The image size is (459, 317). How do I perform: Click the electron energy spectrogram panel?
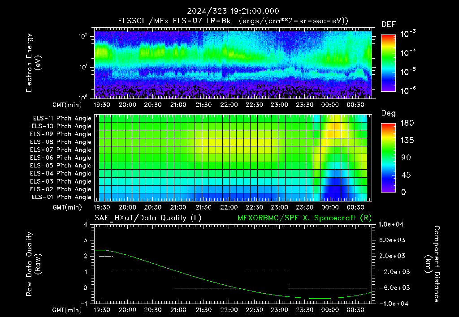pyautogui.click(x=233, y=63)
